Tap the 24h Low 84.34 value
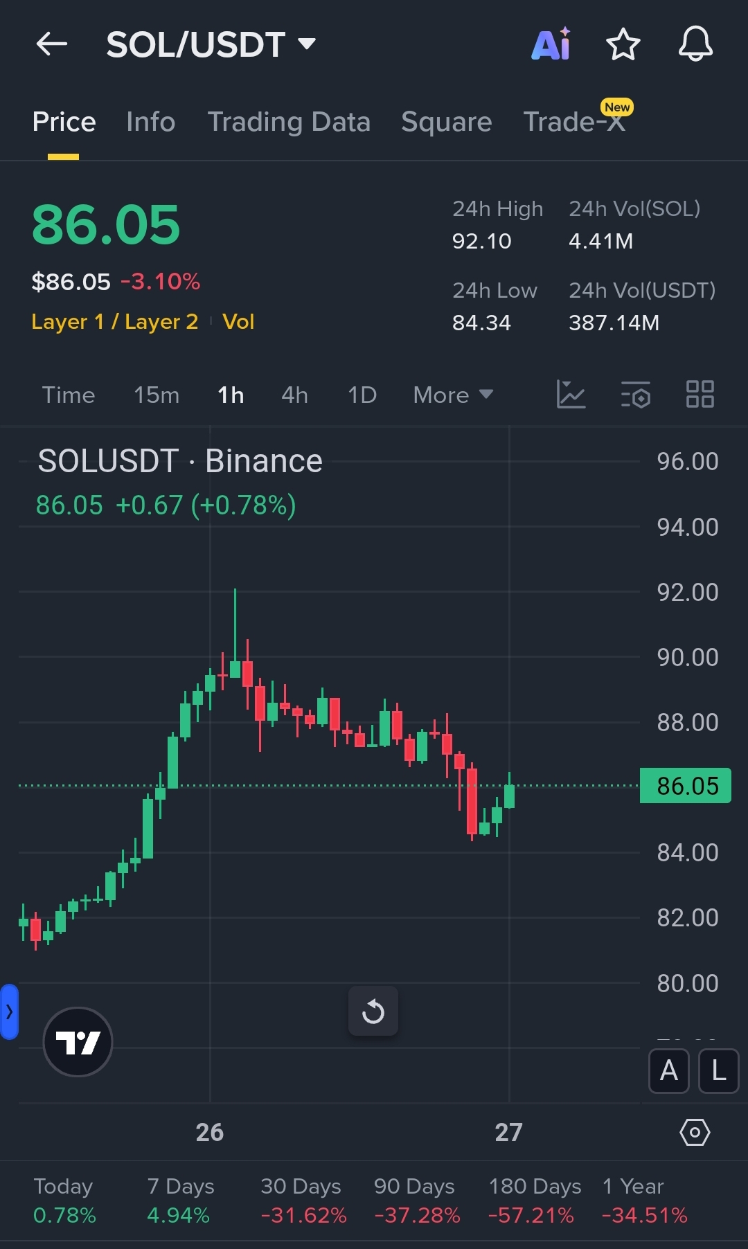The height and width of the screenshot is (1249, 748). [x=481, y=323]
